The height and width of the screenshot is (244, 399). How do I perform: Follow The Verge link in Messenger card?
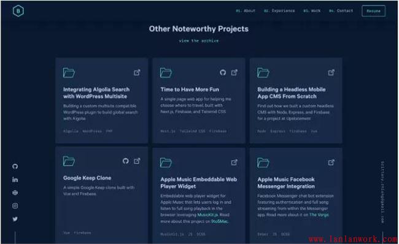click(319, 215)
